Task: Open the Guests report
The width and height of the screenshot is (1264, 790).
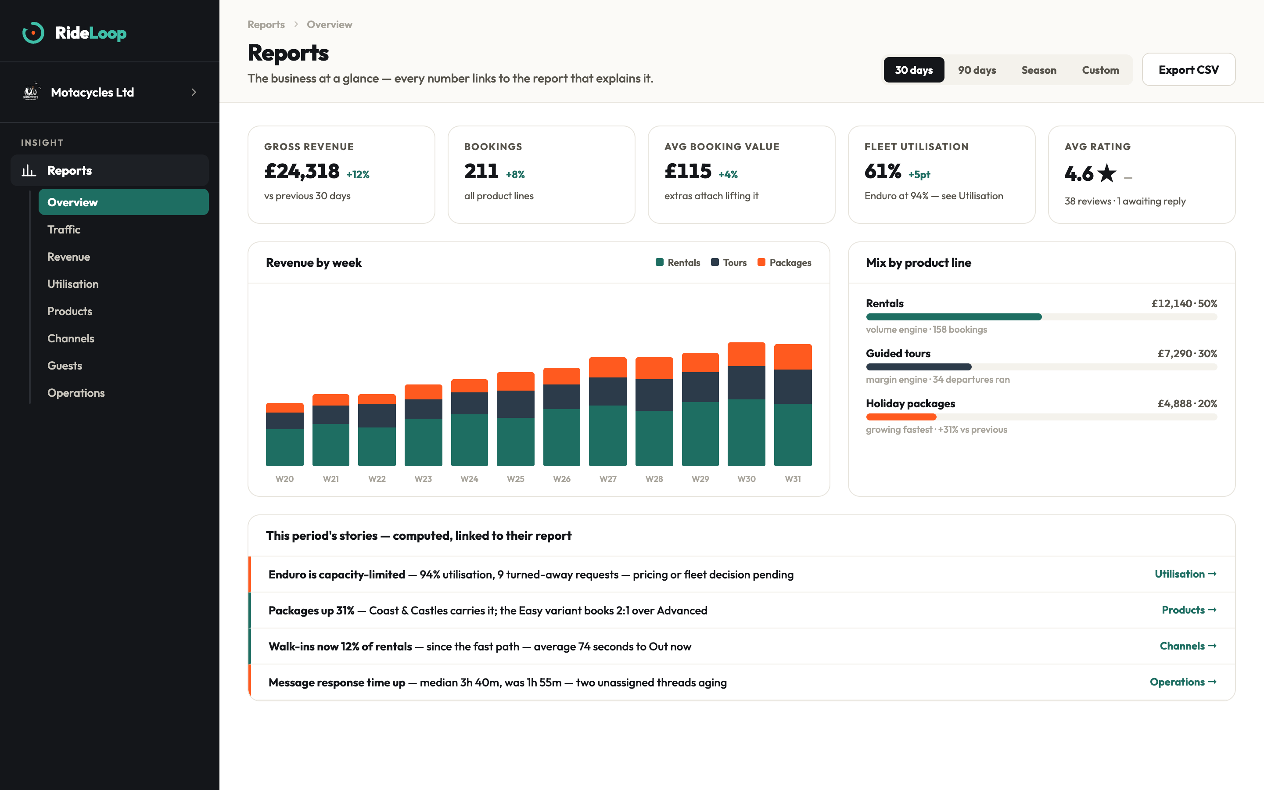Action: pyautogui.click(x=124, y=365)
